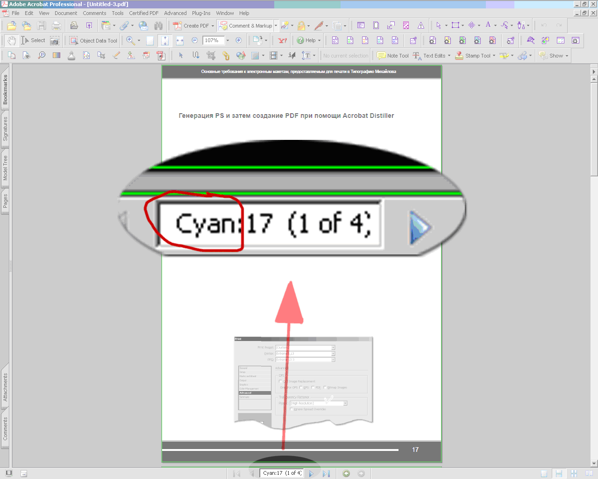Open the Create PDF dropdown

(213, 26)
